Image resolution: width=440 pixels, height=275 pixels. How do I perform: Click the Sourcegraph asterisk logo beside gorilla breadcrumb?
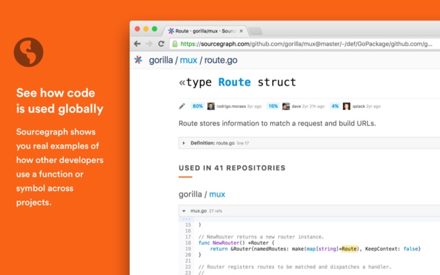point(138,60)
